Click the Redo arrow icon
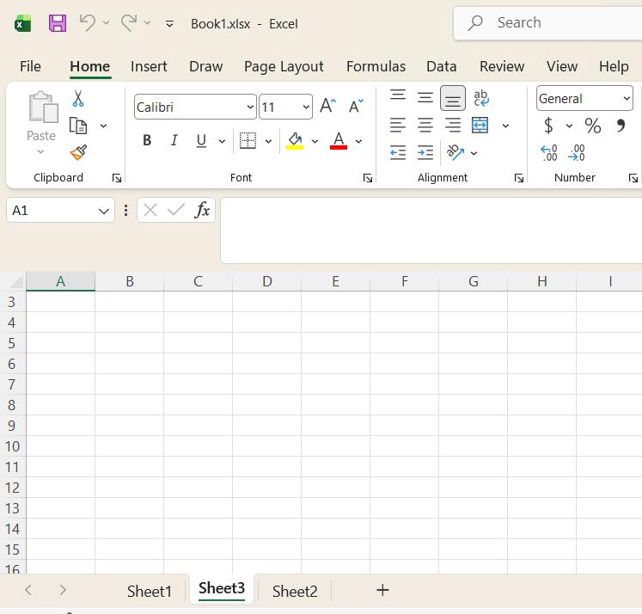642x614 pixels. coord(129,22)
